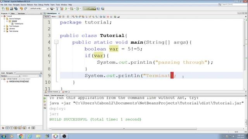Image resolution: width=248 pixels, height=139 pixels.
Task: Click the Google Chrome taskbar icon
Action: pos(21,136)
